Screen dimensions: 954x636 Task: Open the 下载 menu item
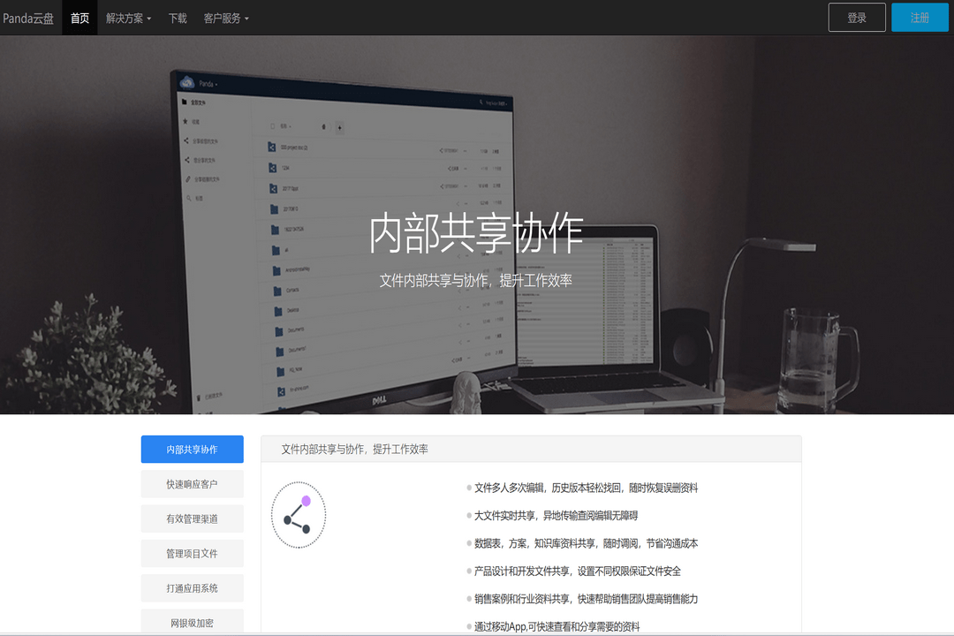(x=177, y=17)
